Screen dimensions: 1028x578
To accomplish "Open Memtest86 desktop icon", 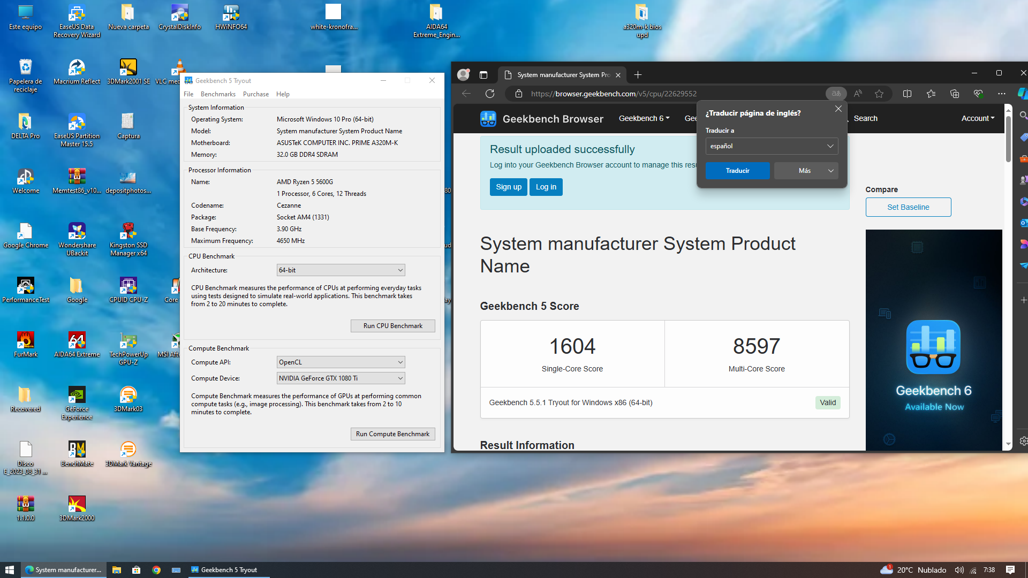I will pos(77,181).
